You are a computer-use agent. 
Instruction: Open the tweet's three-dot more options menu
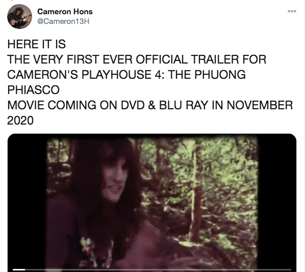coord(292,11)
